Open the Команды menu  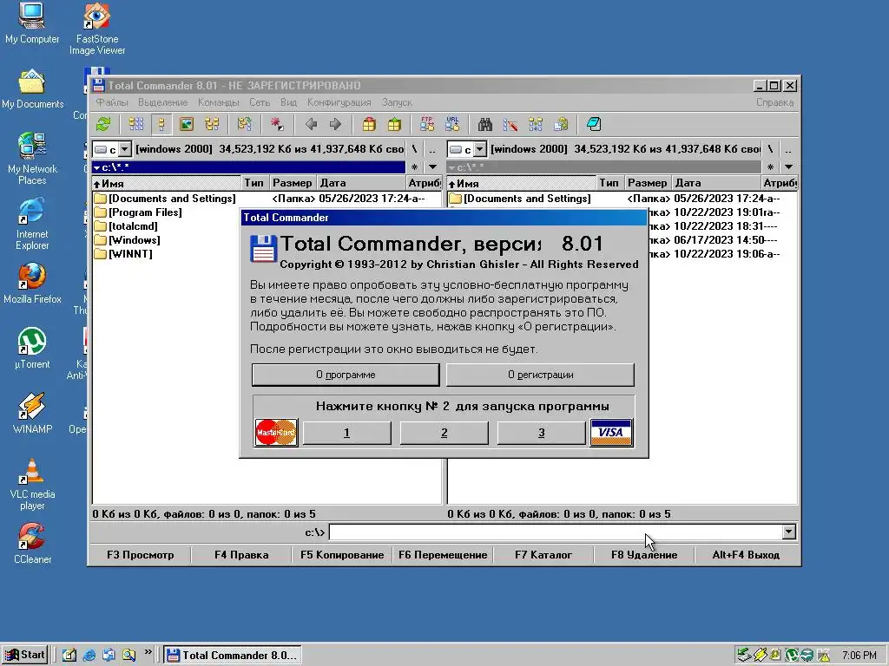tap(218, 102)
